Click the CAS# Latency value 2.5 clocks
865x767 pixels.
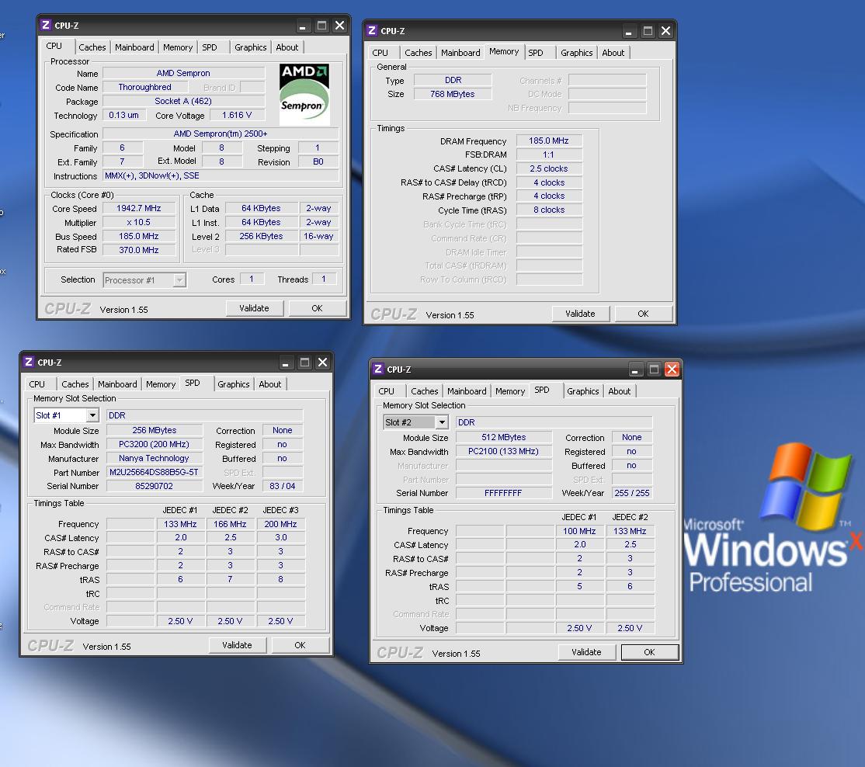[549, 168]
